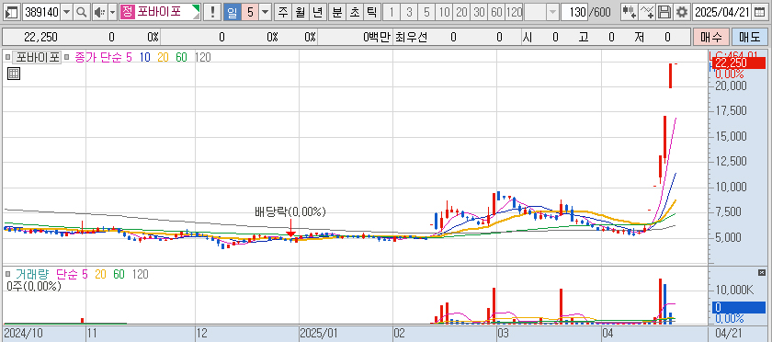
Task: Click the 60 interval button
Action: (496, 12)
